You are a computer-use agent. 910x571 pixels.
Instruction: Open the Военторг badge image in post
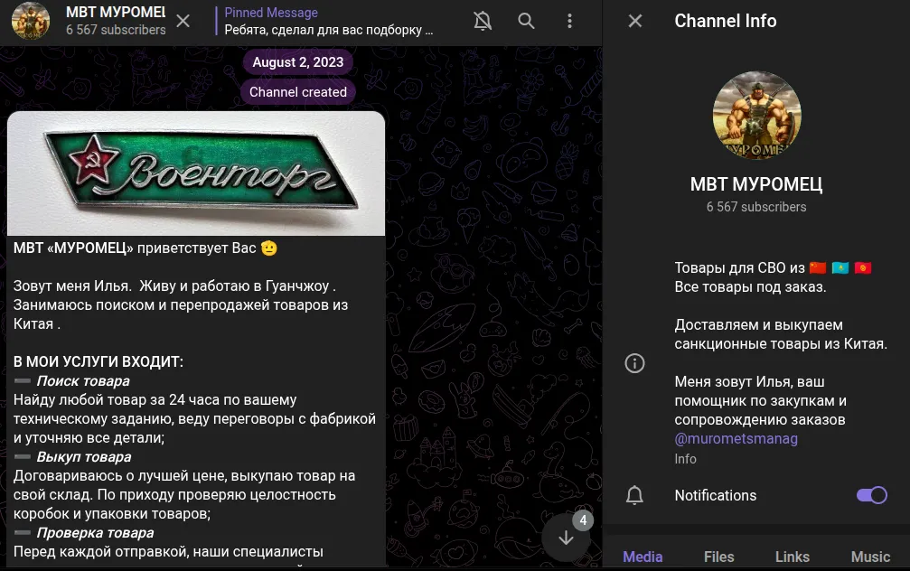[196, 173]
